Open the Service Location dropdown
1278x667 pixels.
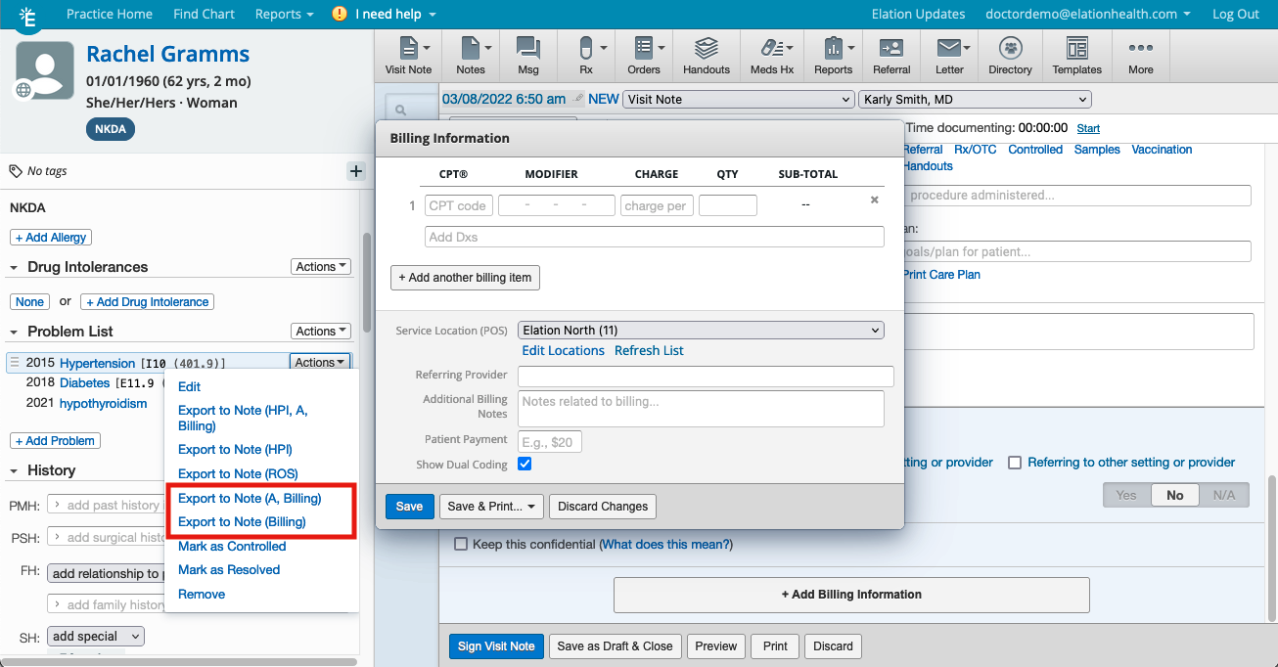(x=701, y=331)
